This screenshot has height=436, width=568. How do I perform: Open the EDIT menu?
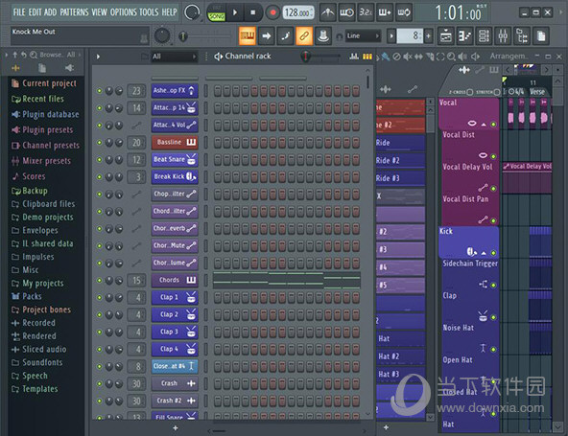tap(35, 12)
